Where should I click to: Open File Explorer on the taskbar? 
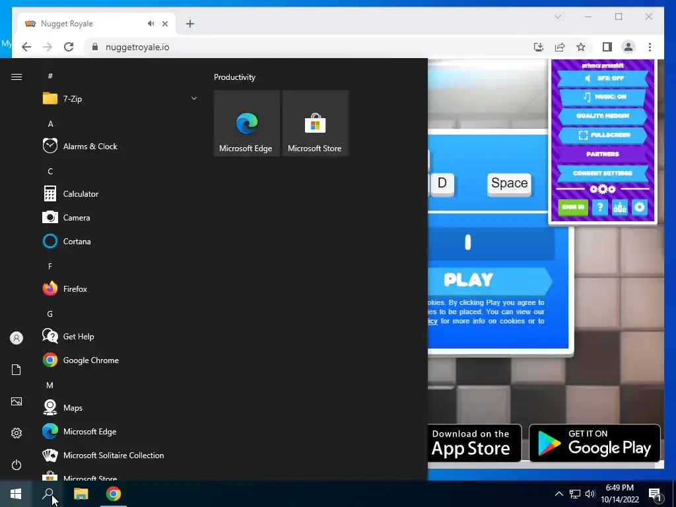point(81,494)
